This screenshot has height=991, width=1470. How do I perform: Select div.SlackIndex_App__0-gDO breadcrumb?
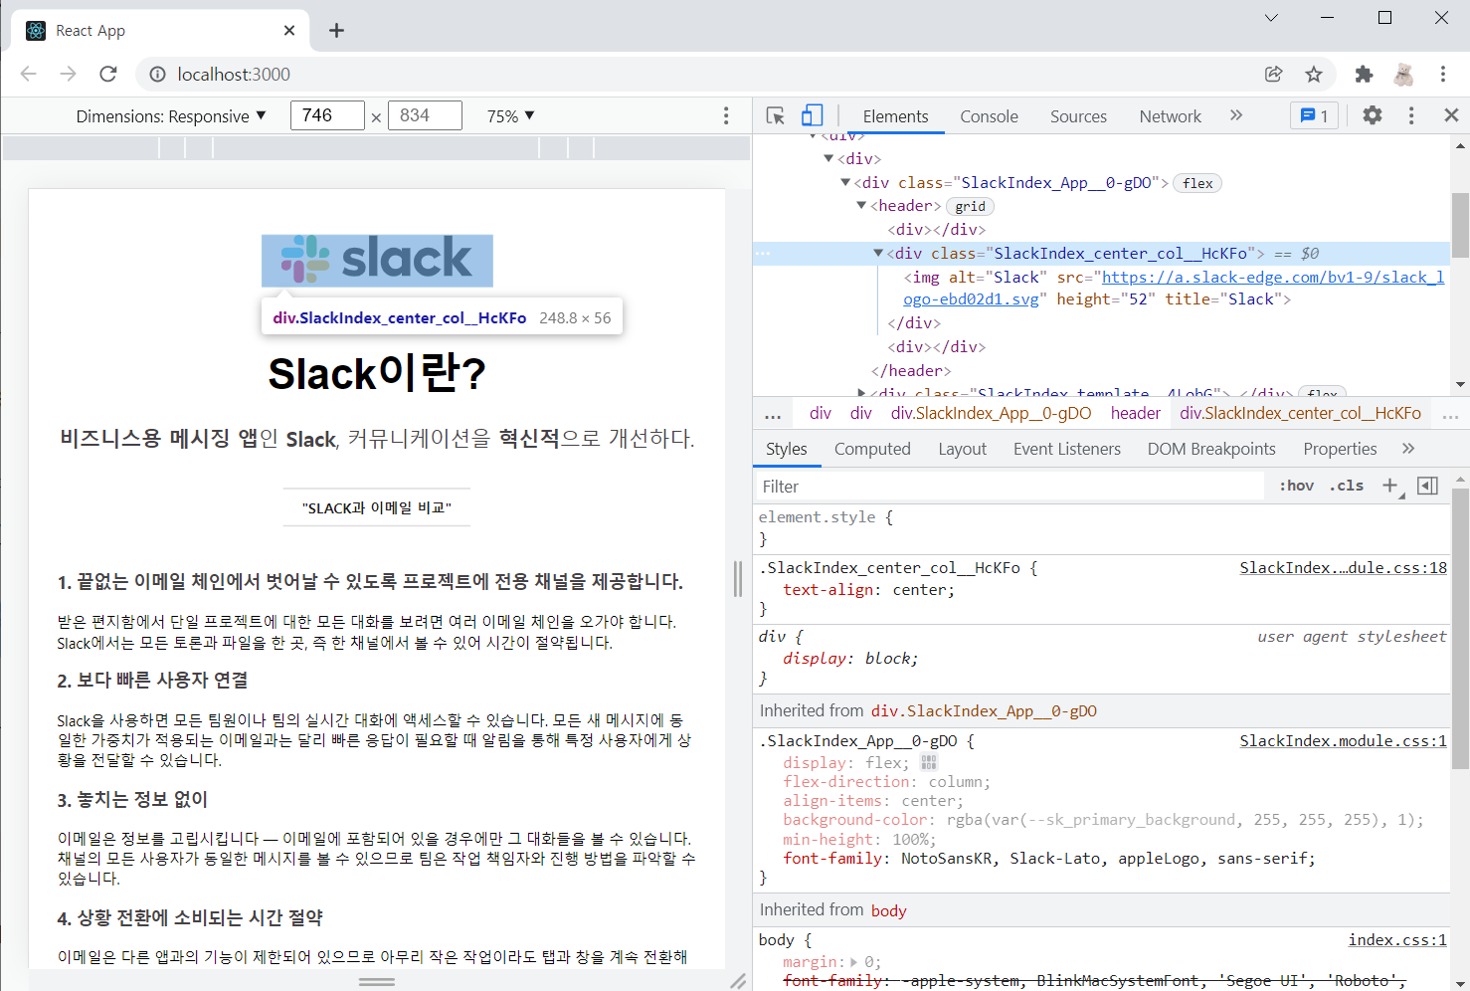[991, 413]
